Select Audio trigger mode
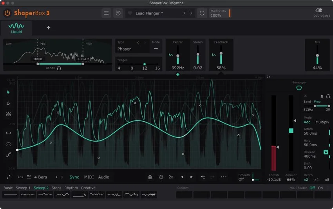Viewport: 333px width, 209px height. [104, 177]
